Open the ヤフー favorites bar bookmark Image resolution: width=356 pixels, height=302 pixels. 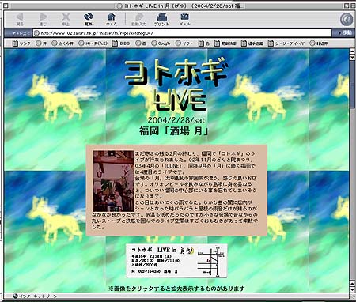[184, 43]
